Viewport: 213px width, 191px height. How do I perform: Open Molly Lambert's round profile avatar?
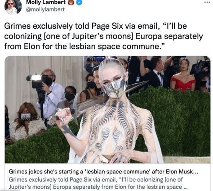click(x=13, y=7)
